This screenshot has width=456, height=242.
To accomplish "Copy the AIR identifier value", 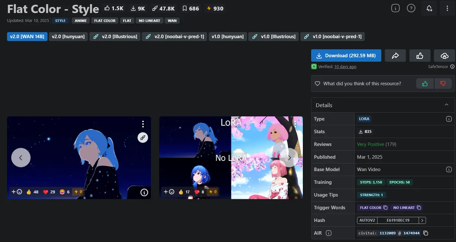I will click(425, 233).
